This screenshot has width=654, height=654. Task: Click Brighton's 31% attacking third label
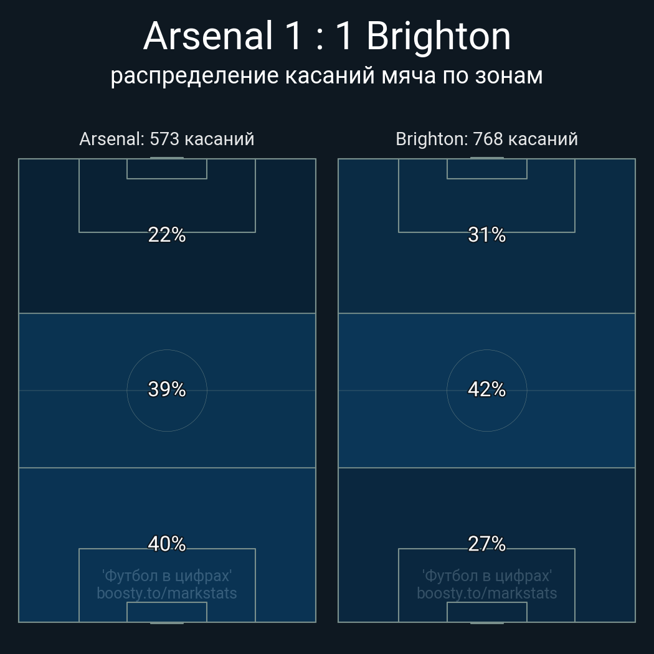(486, 235)
